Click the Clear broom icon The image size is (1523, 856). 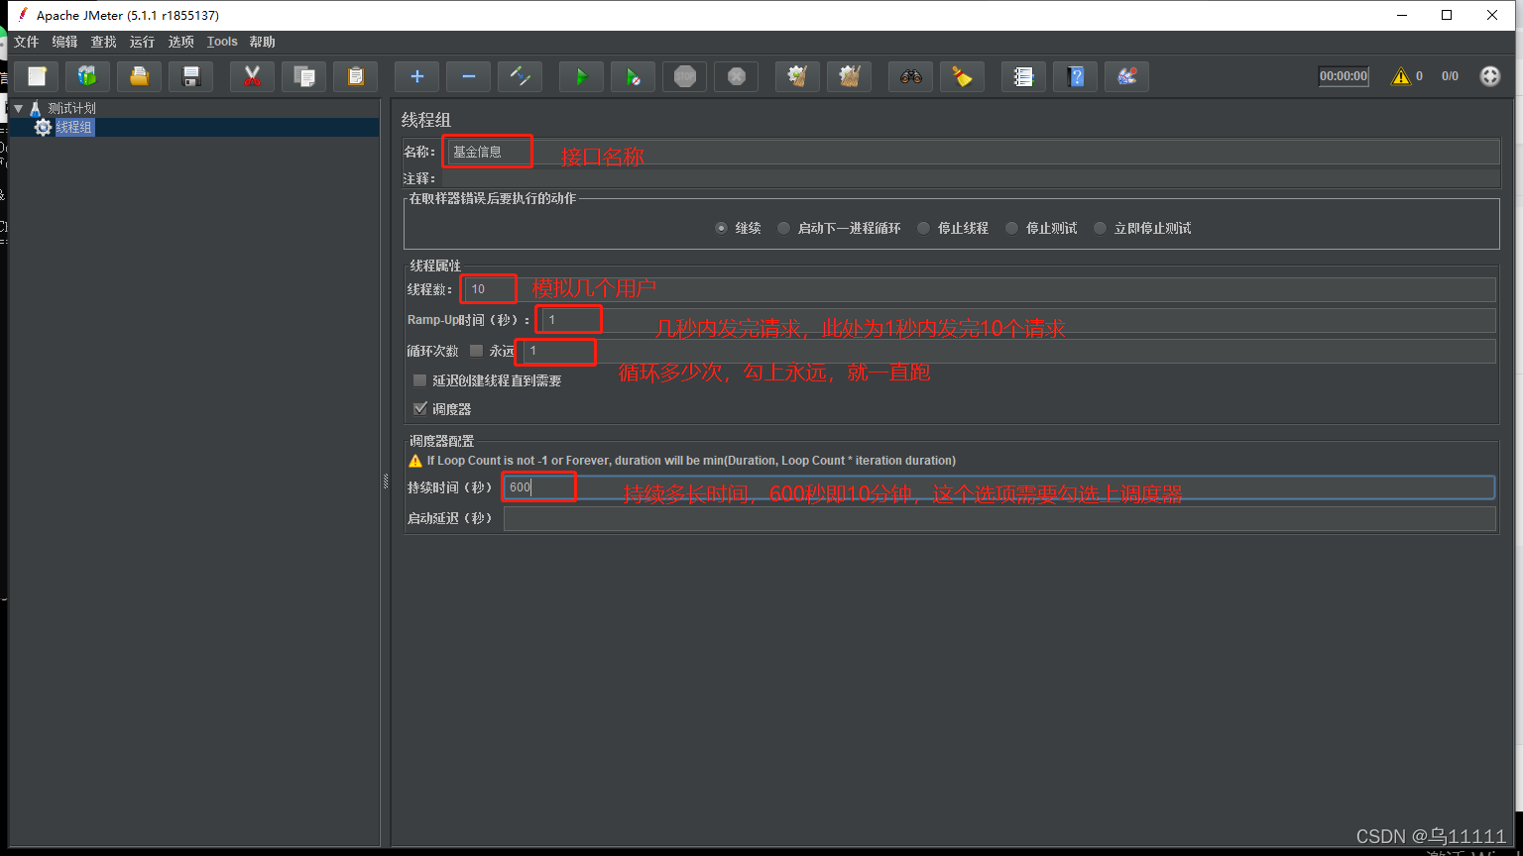click(x=798, y=76)
